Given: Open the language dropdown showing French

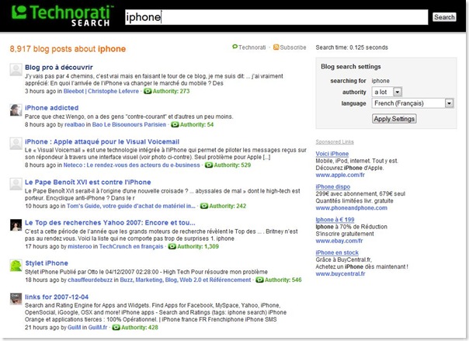Looking at the screenshot, I should click(x=413, y=103).
